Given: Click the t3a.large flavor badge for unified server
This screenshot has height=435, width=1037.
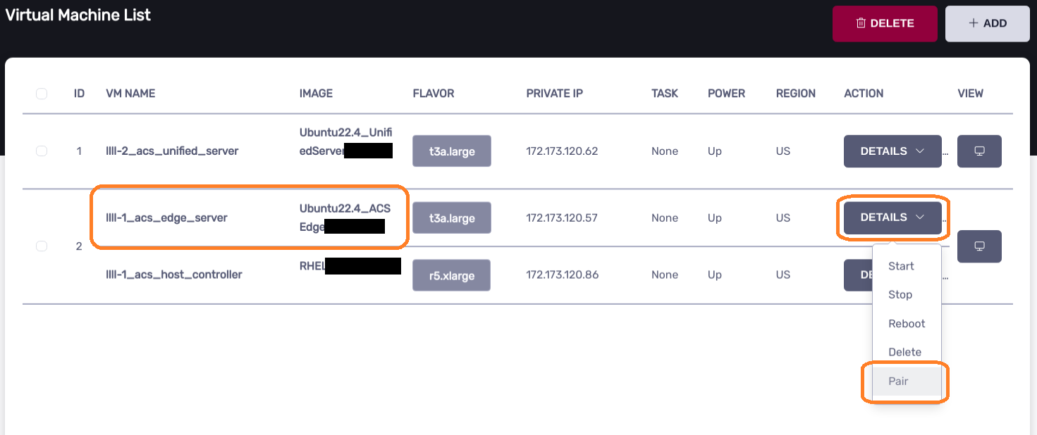Looking at the screenshot, I should click(x=452, y=151).
